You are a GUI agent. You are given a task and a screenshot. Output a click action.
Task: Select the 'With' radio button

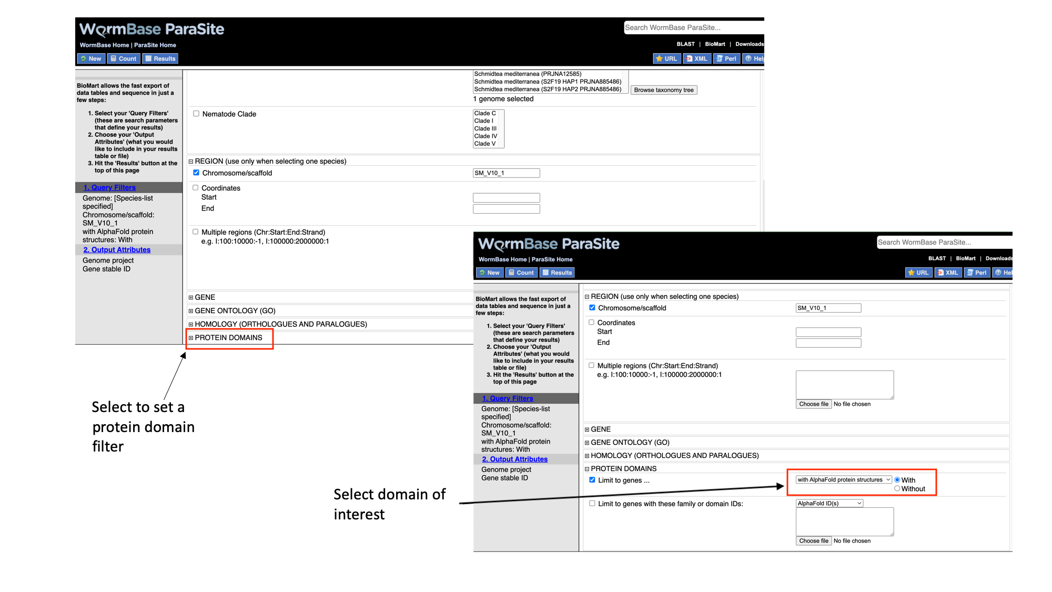[897, 480]
